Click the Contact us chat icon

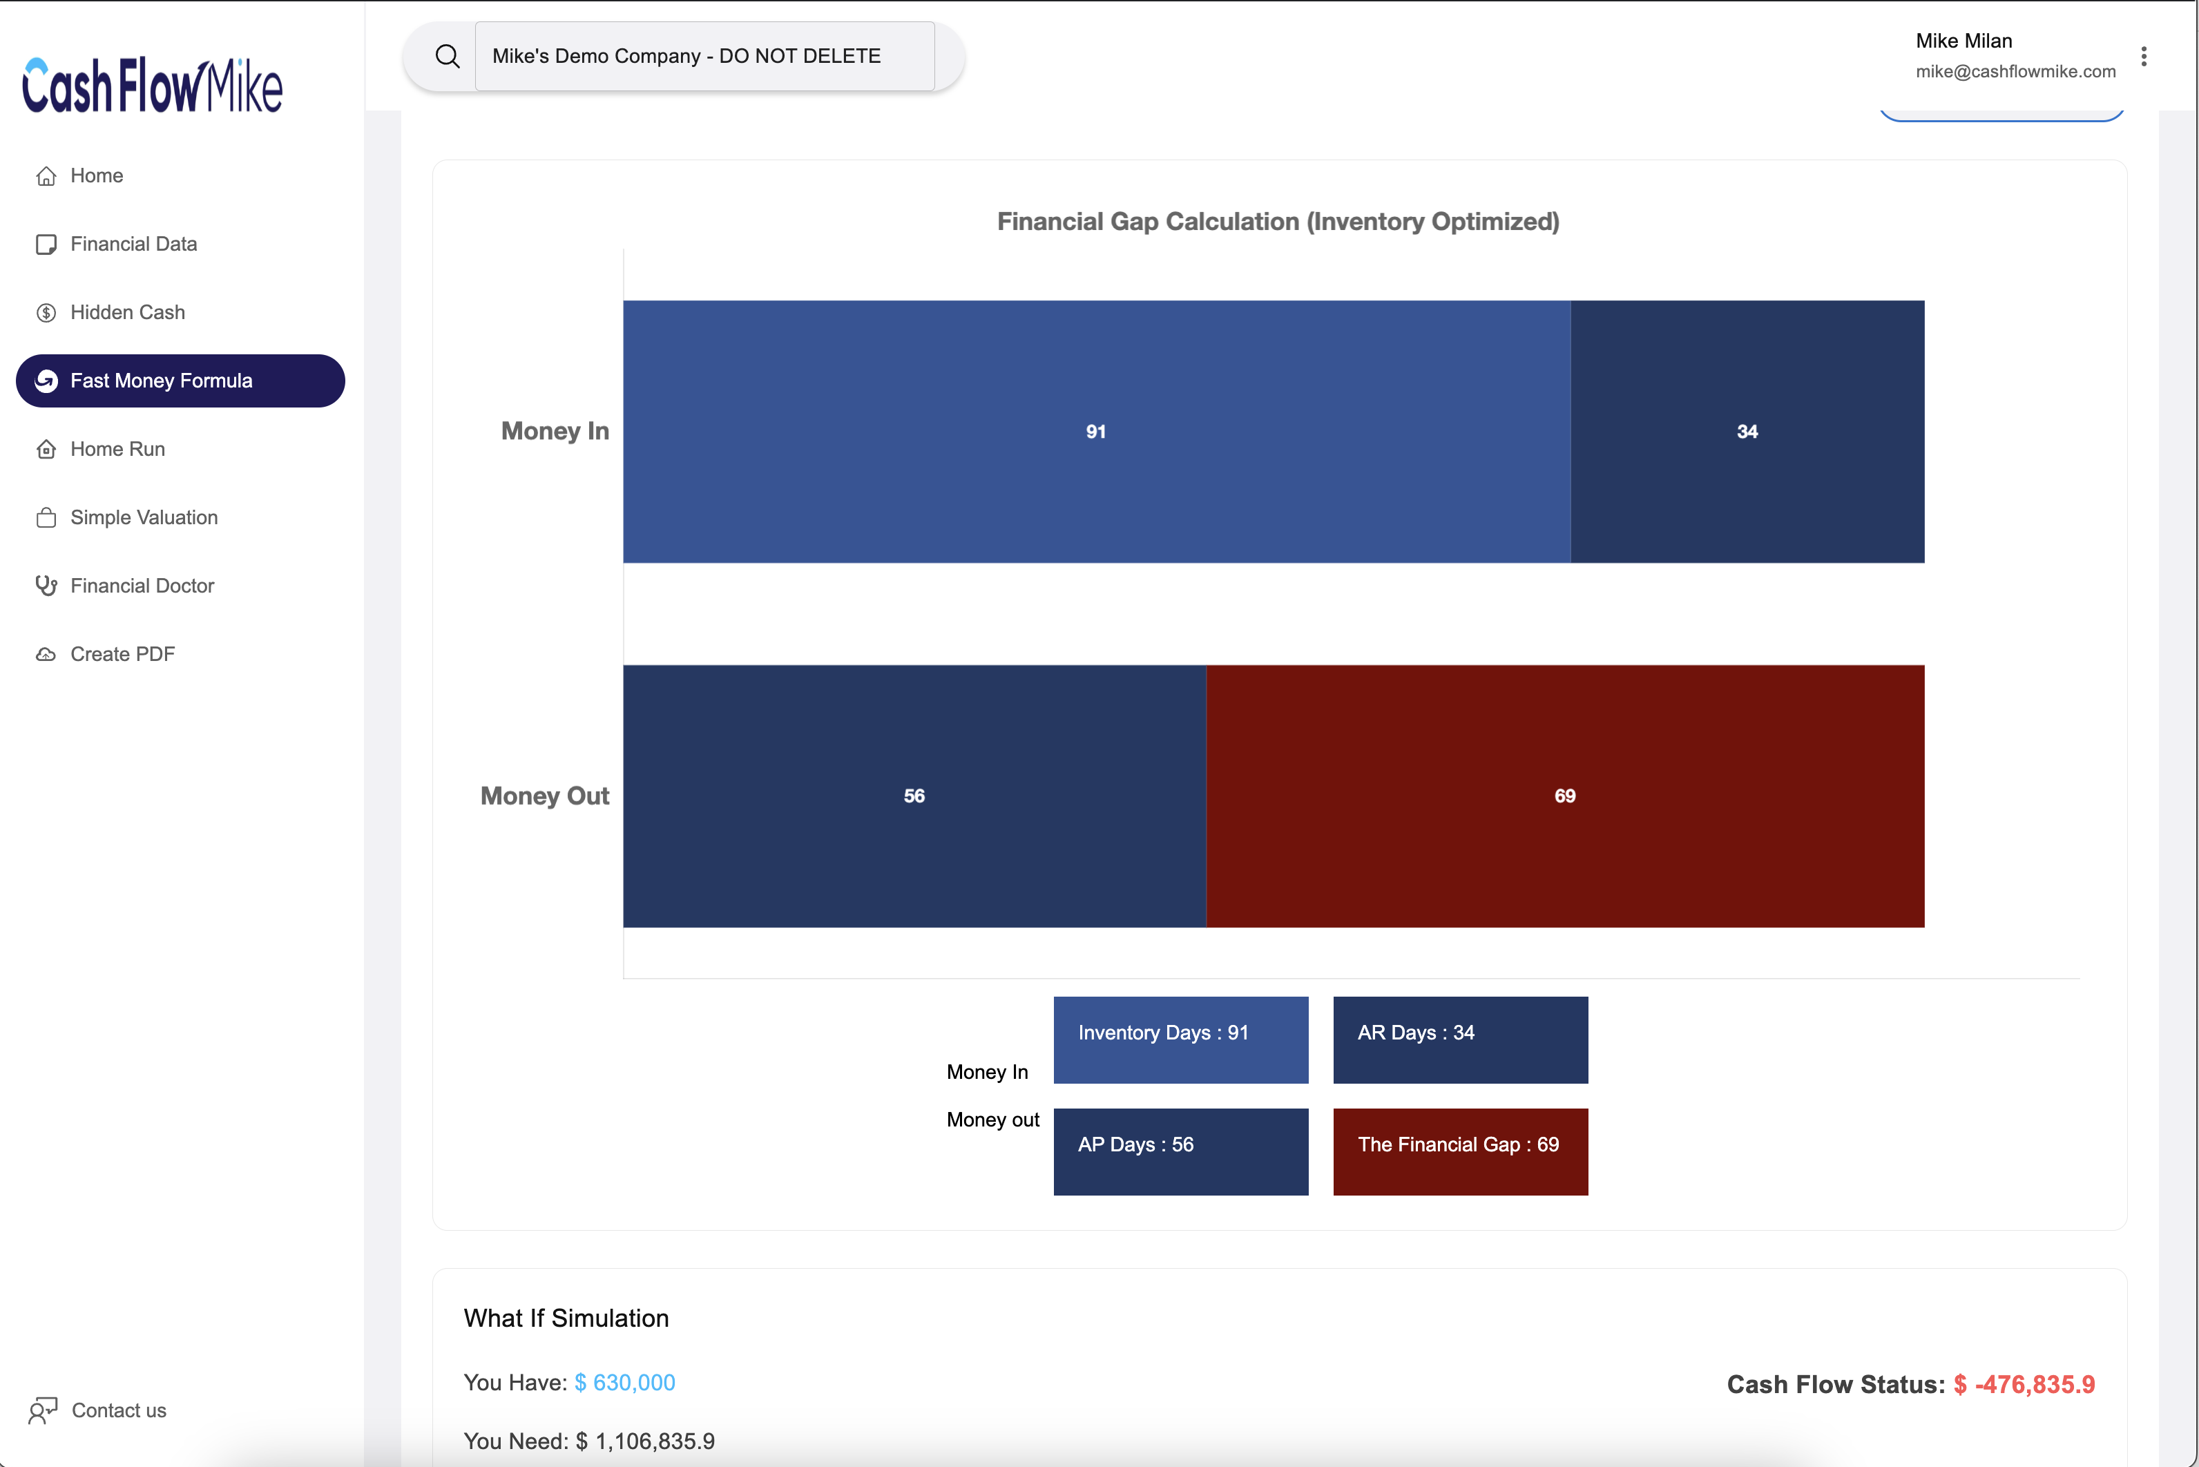(44, 1410)
